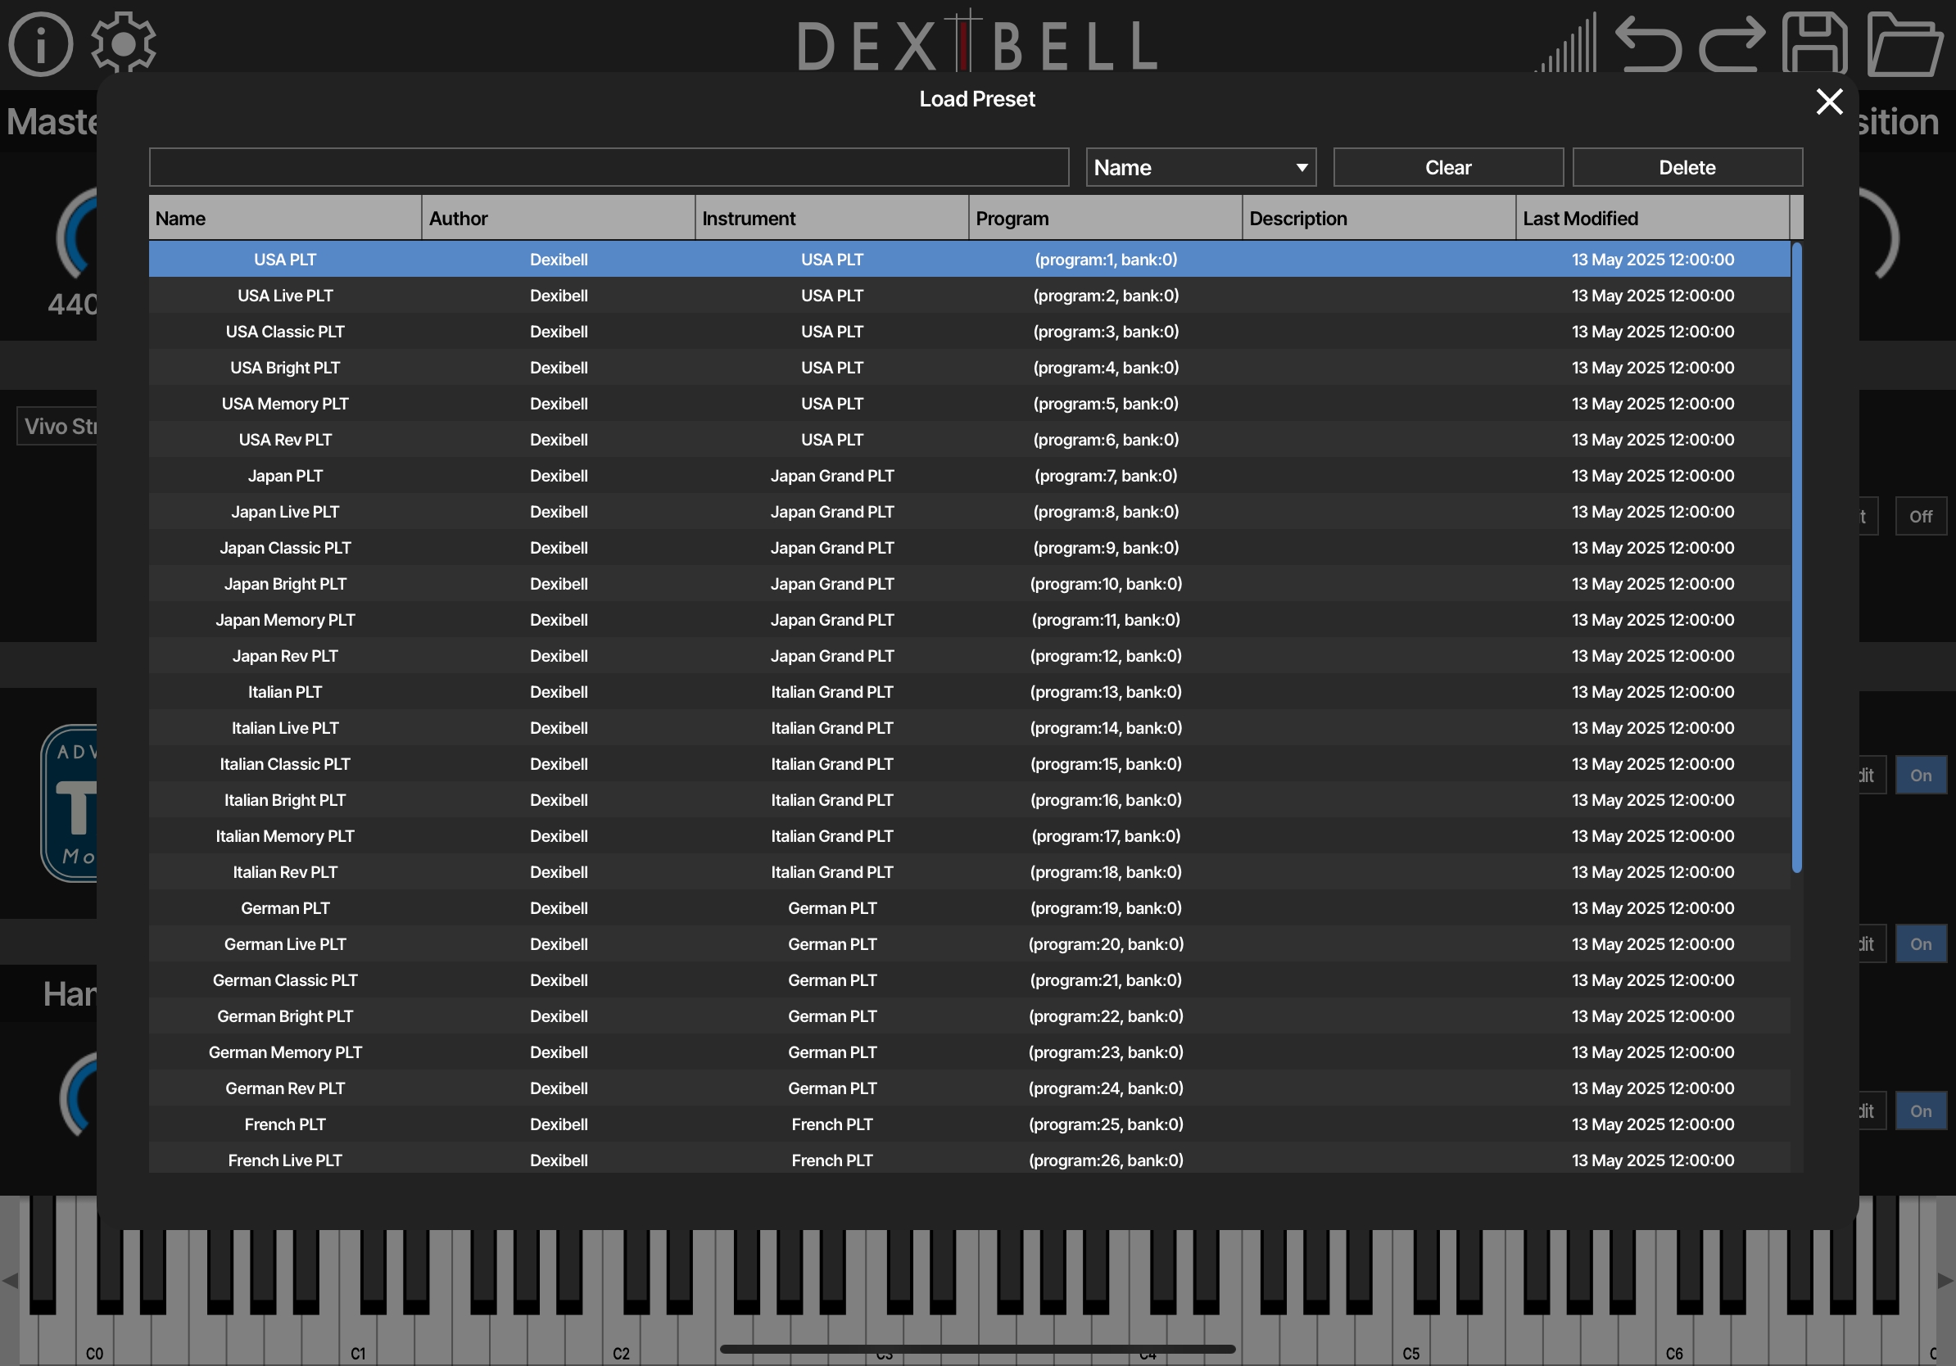This screenshot has width=1956, height=1366.
Task: Click the signal level bars icon
Action: pyautogui.click(x=1567, y=43)
